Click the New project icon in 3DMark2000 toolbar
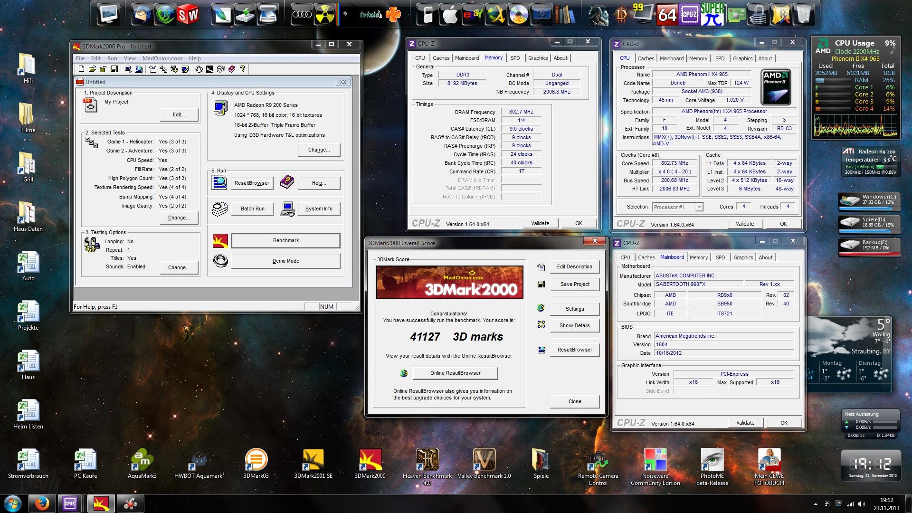This screenshot has height=513, width=912. (81, 69)
